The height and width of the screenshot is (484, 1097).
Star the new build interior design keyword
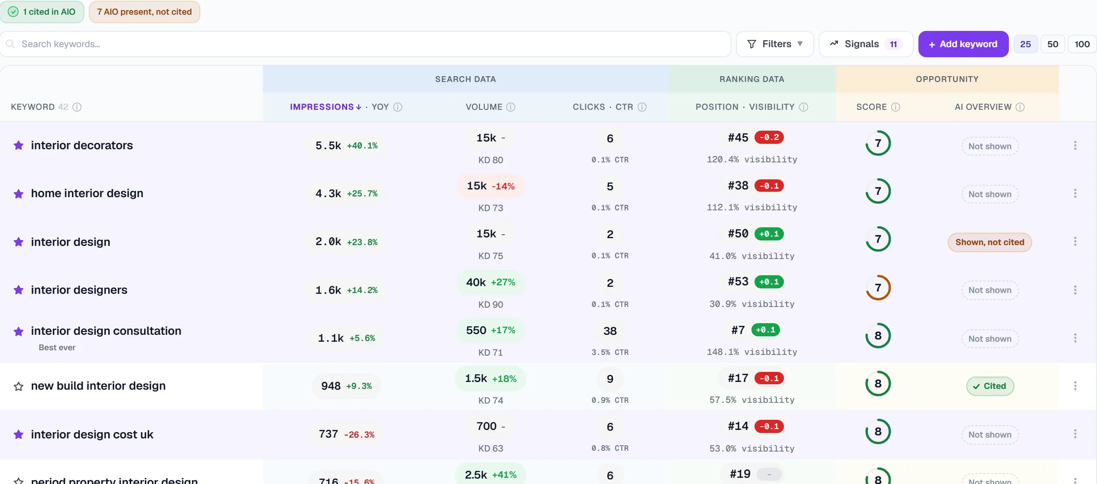[18, 386]
